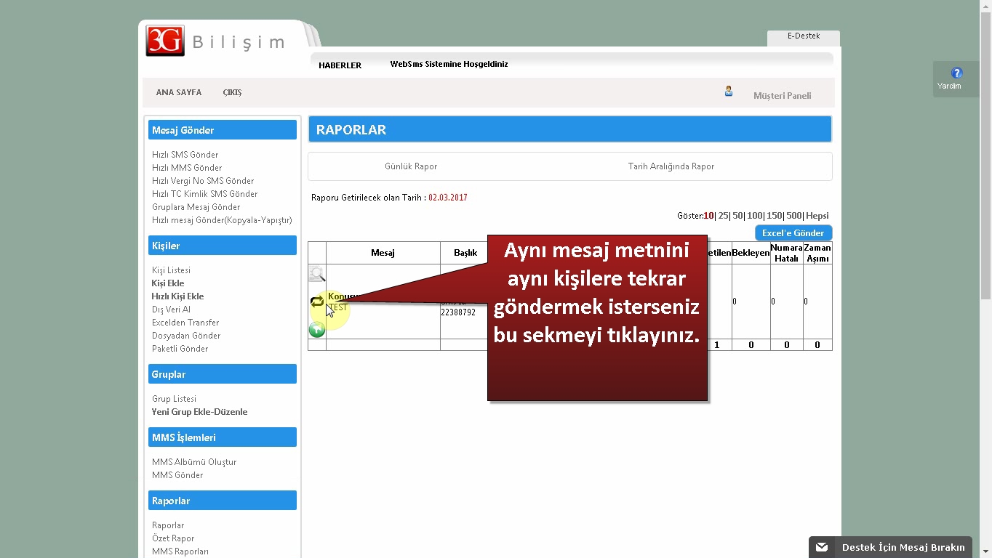Click Yeni Grup Ekle-Düzenle link
Screen dimensions: 992x558
pyautogui.click(x=199, y=412)
